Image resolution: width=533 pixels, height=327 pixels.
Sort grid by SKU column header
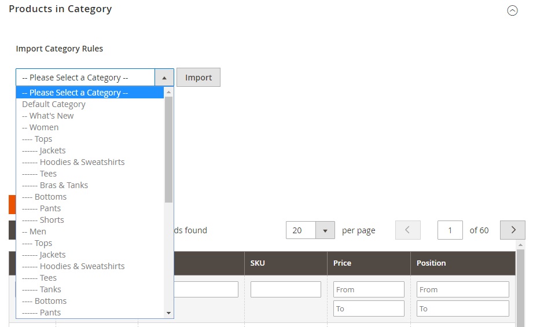coord(286,263)
